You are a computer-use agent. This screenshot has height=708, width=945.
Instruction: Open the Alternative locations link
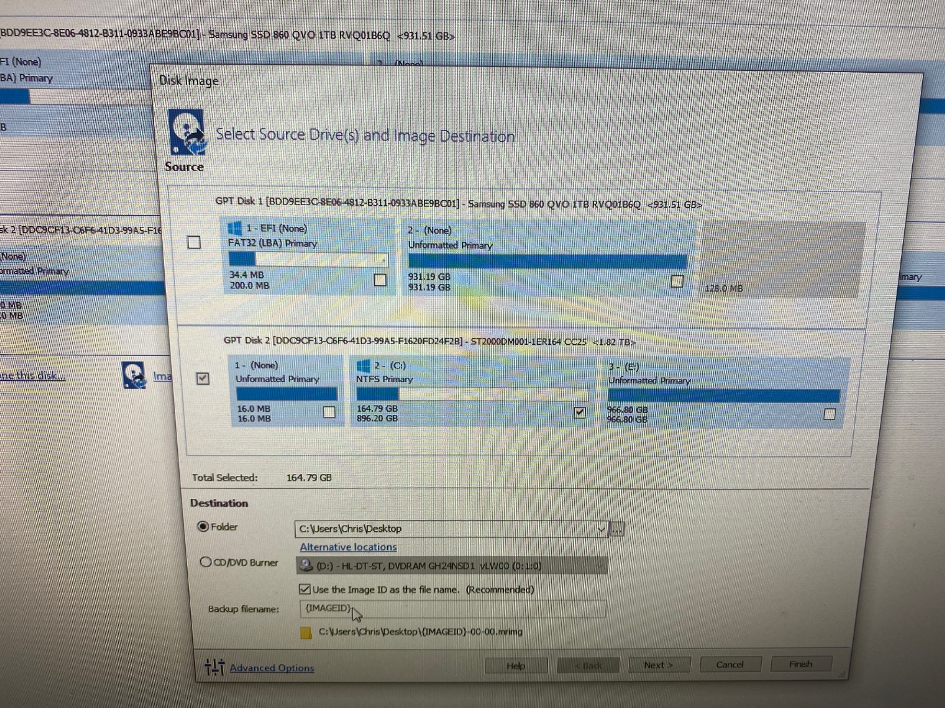(x=348, y=547)
